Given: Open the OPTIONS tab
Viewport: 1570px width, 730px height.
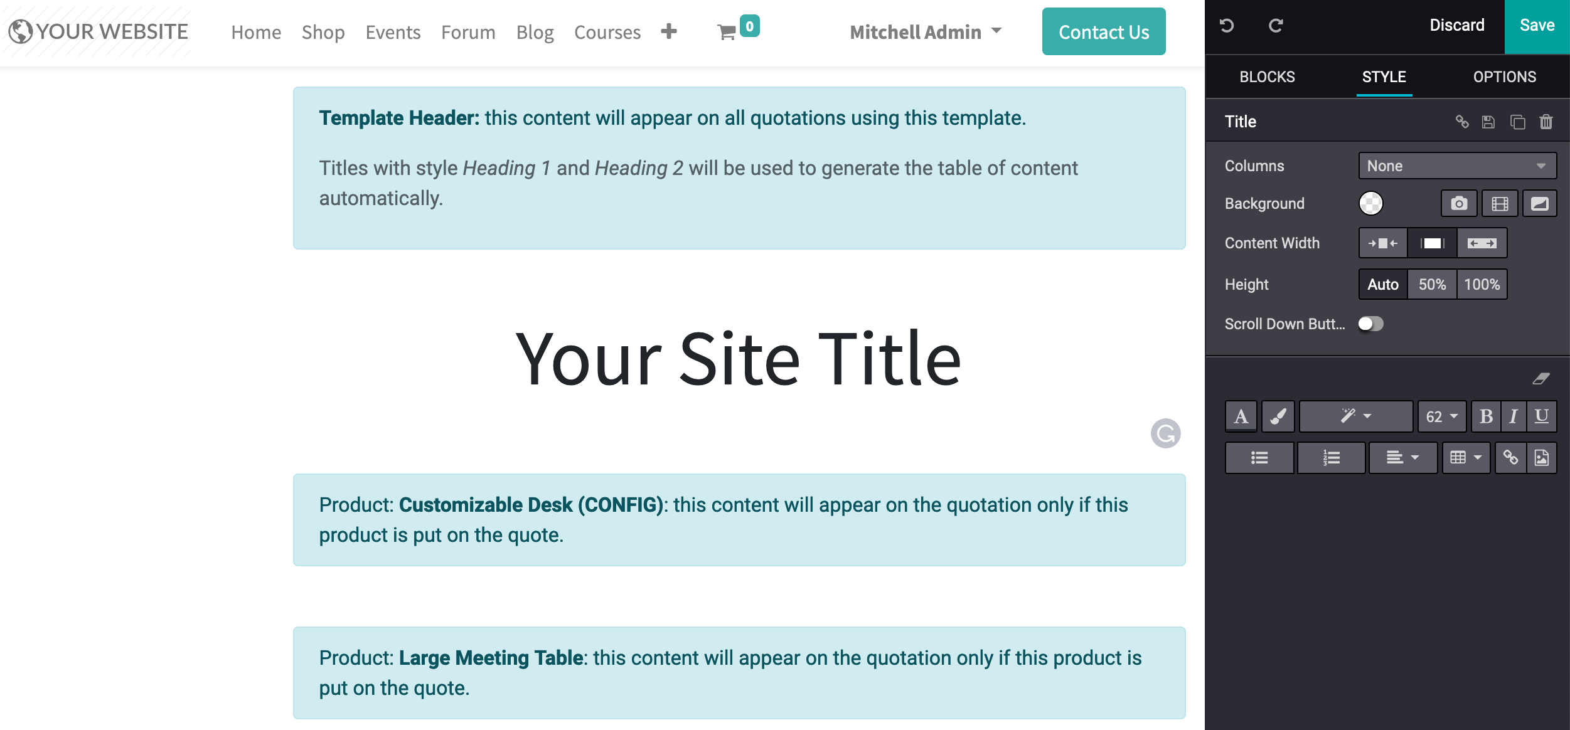Looking at the screenshot, I should (x=1504, y=77).
